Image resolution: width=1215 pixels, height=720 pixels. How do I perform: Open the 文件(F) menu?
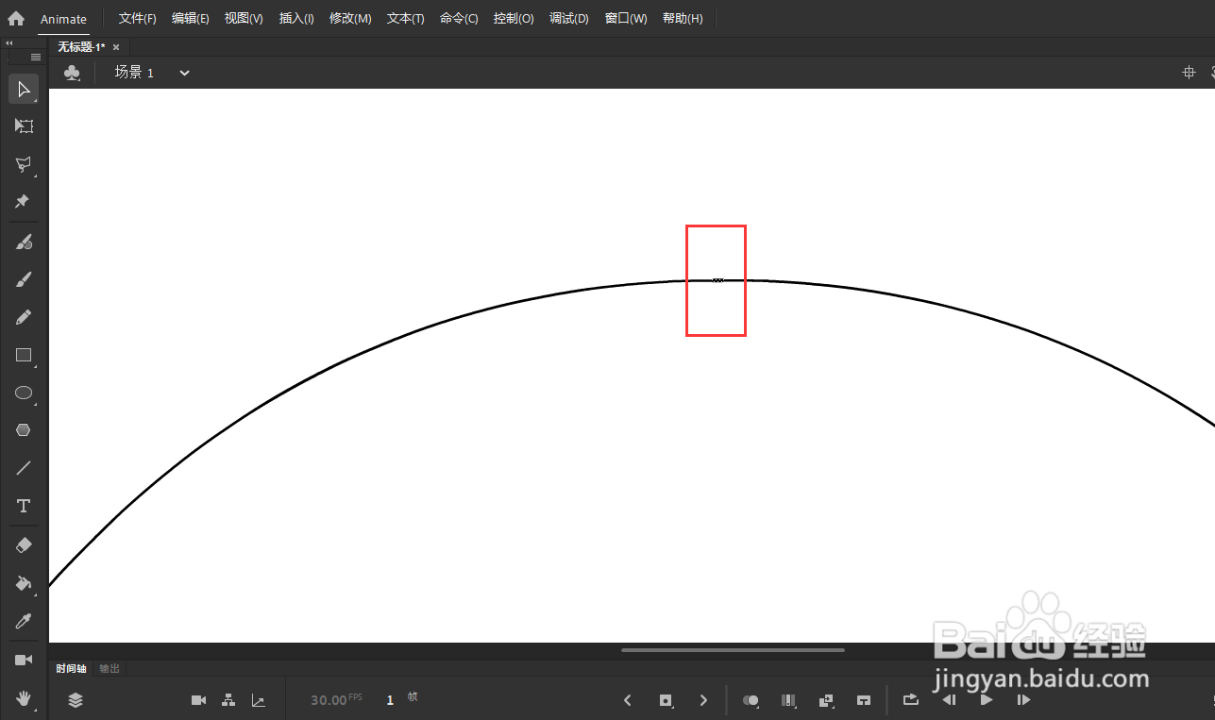coord(137,19)
